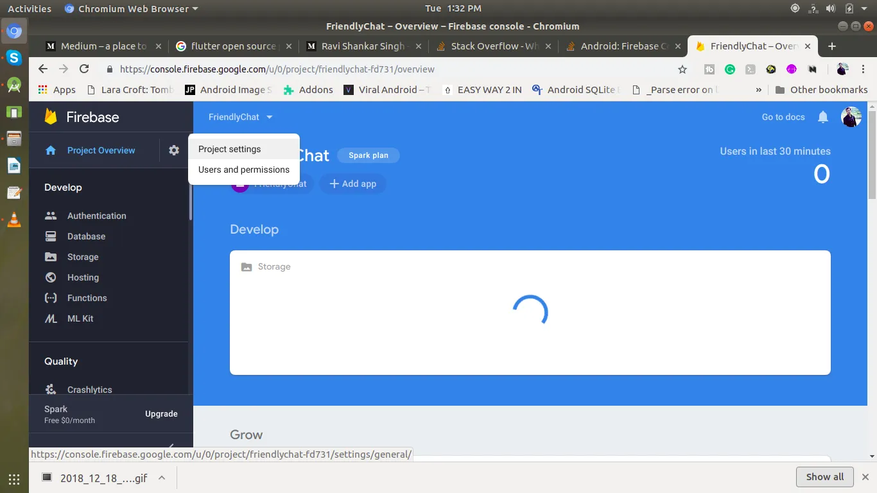Select Users and permissions from the menu
The width and height of the screenshot is (877, 493).
click(244, 169)
